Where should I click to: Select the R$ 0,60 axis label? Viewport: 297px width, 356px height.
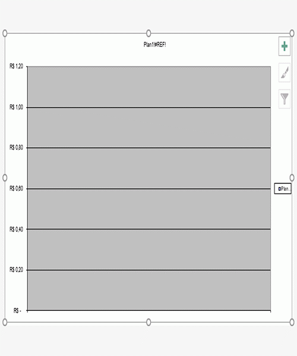(x=16, y=189)
